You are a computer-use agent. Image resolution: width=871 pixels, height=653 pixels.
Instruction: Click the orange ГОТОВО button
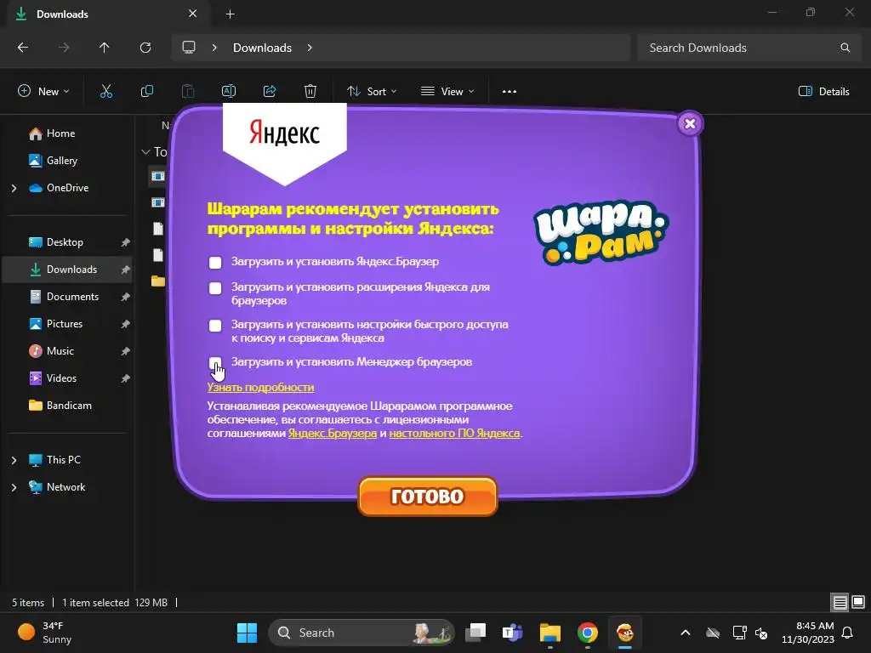click(427, 497)
